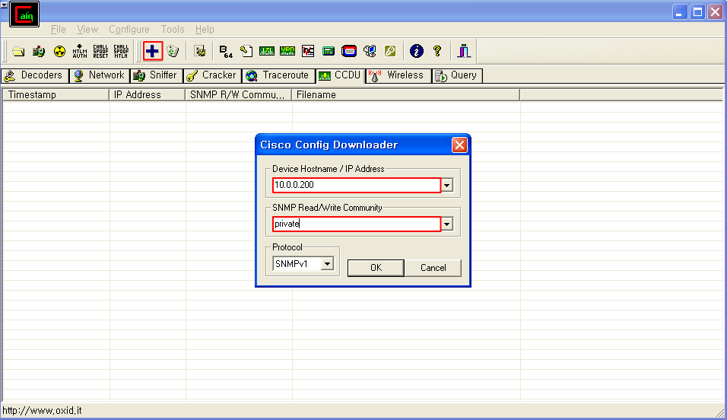Expand the SNMP Community dropdown arrow
The image size is (727, 420).
(x=447, y=224)
